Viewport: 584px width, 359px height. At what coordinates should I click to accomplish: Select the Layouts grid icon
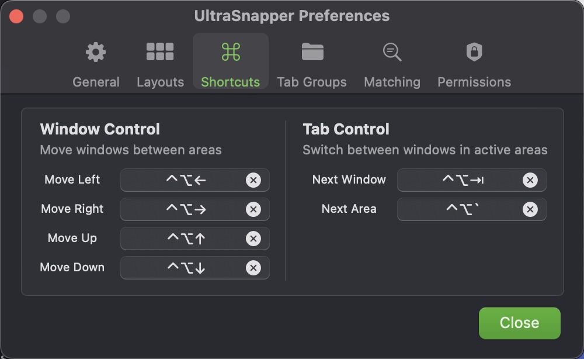[160, 52]
